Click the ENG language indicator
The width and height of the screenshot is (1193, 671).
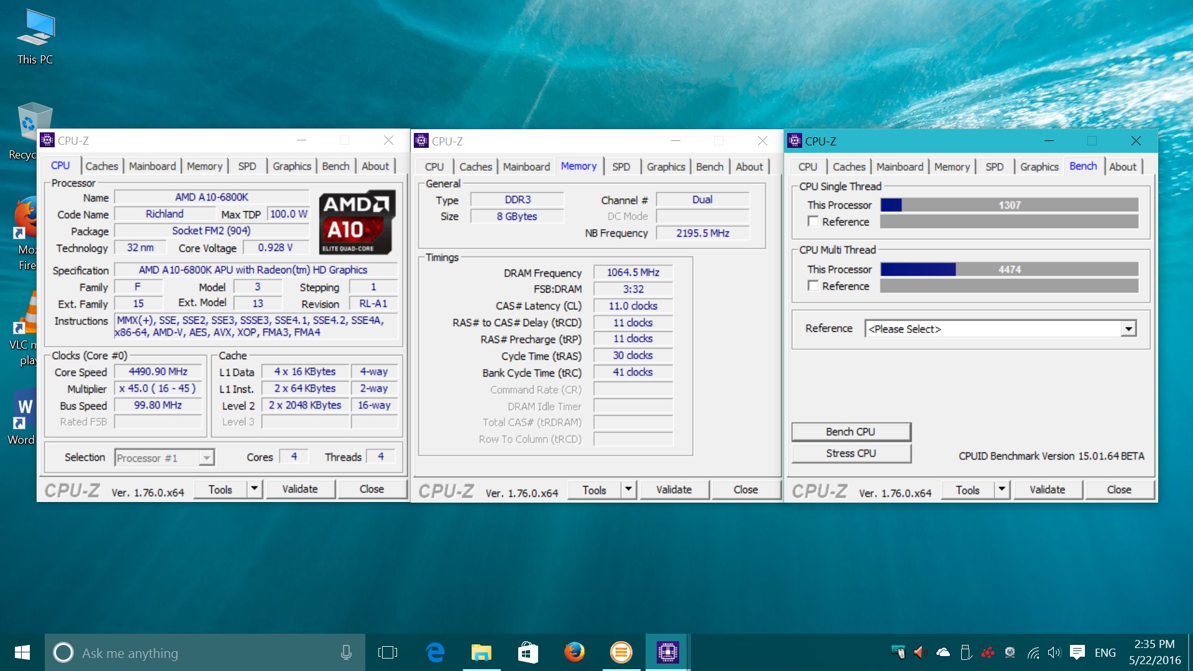pos(1105,652)
